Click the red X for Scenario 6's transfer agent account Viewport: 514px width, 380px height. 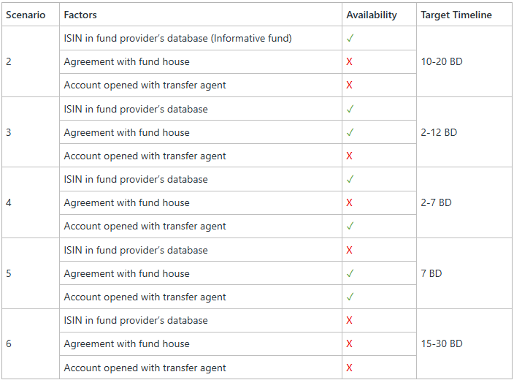point(350,368)
